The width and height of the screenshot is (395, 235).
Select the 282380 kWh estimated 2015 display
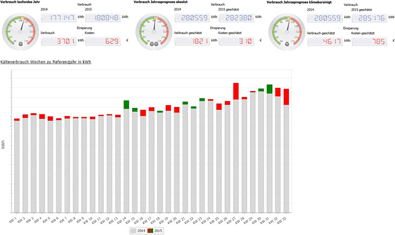pos(237,17)
